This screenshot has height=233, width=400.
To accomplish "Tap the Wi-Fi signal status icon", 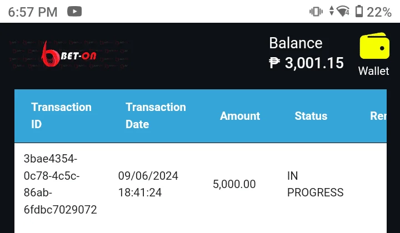I will tap(343, 12).
